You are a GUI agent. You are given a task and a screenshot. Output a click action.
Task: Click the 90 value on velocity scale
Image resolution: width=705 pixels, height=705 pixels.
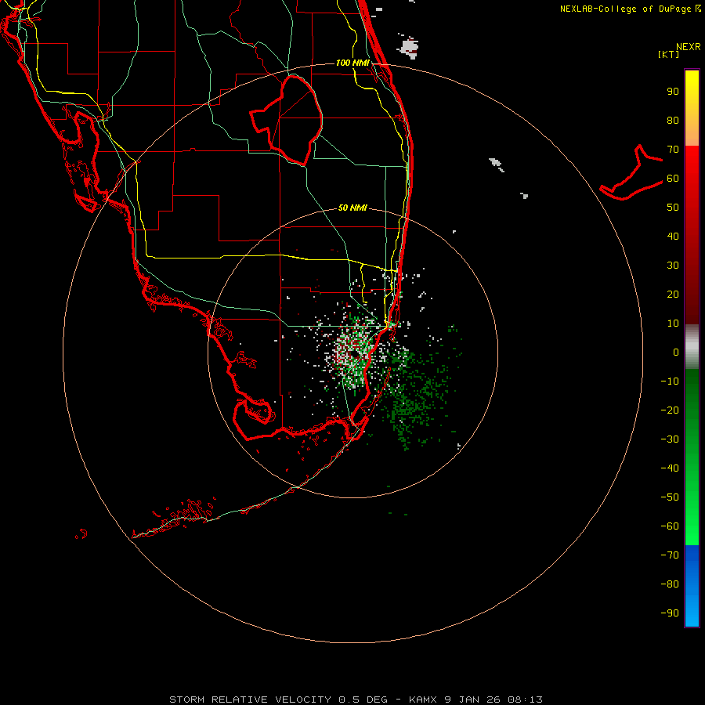tap(673, 92)
